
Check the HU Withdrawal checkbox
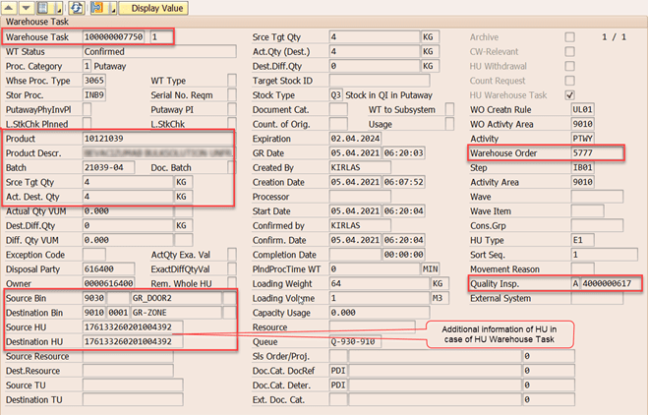point(569,66)
